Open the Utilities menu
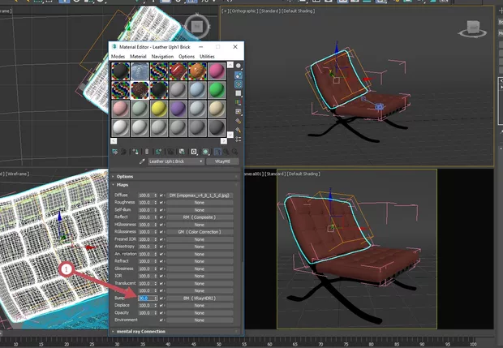Image resolution: width=503 pixels, height=348 pixels. click(x=208, y=56)
